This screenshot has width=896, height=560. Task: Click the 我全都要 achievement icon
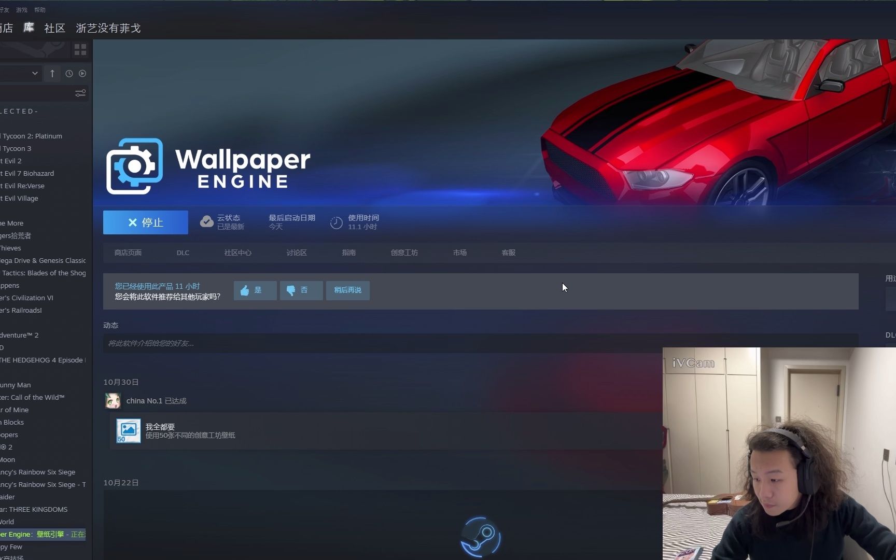pyautogui.click(x=129, y=431)
